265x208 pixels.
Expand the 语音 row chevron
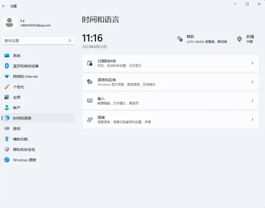pyautogui.click(x=252, y=119)
